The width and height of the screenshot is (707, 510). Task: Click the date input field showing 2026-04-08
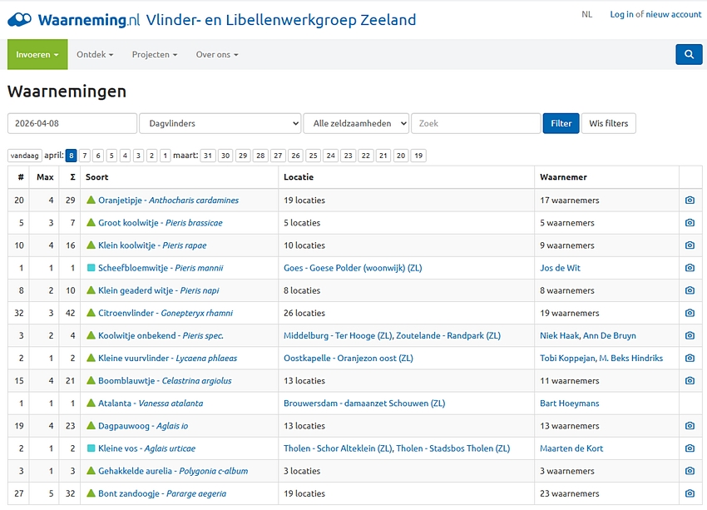coord(72,122)
